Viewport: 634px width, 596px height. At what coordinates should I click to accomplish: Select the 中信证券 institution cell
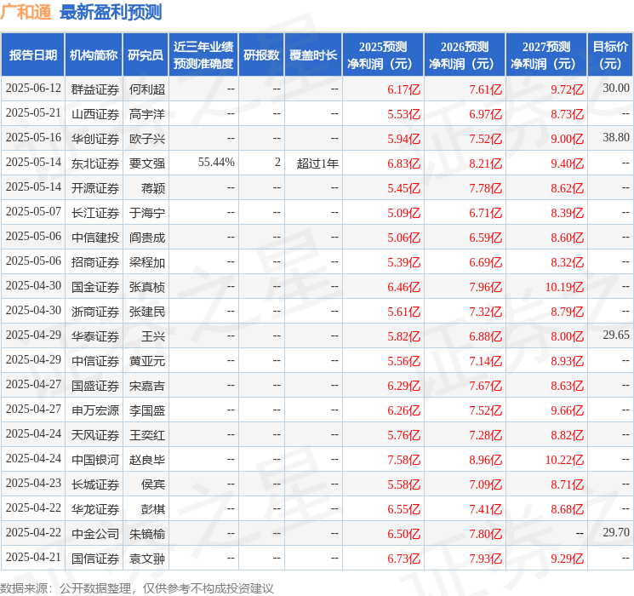coord(95,360)
